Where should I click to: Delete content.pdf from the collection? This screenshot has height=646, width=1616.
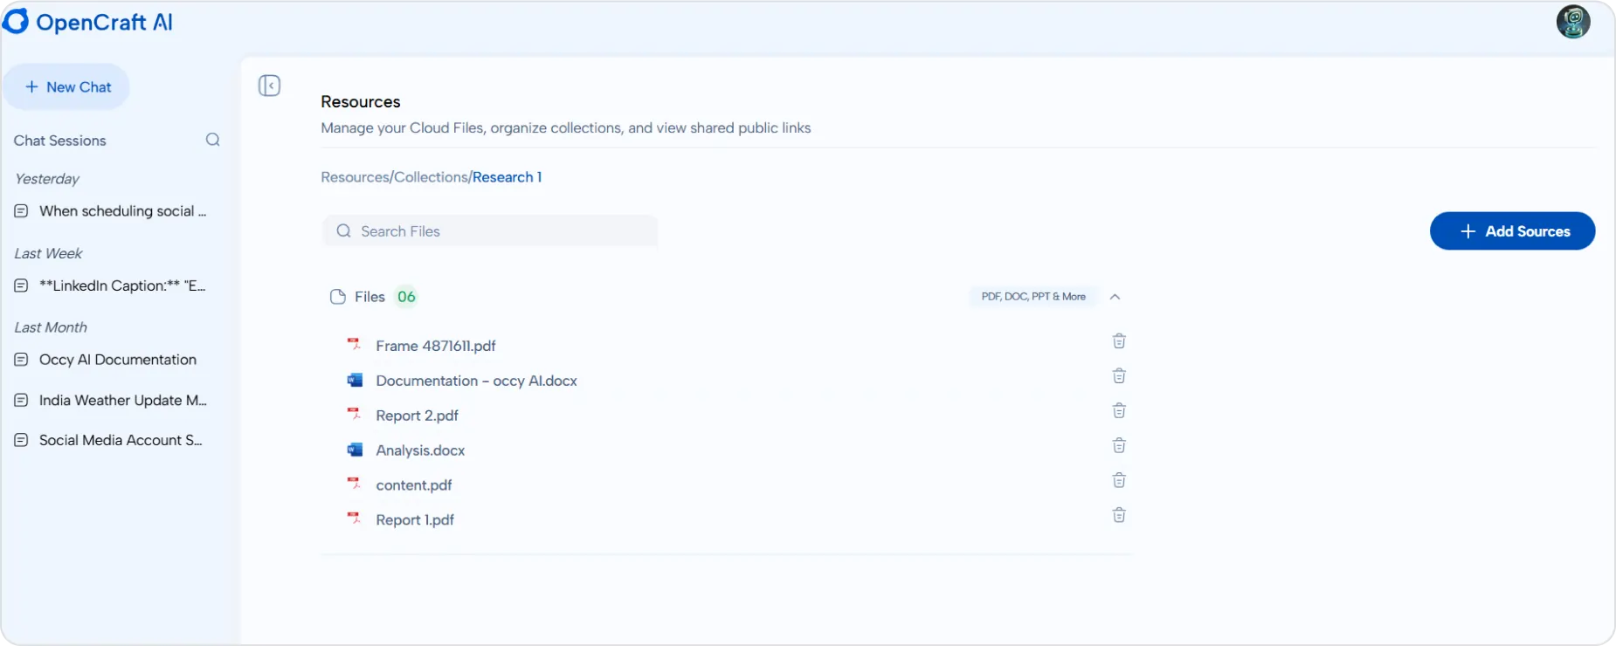pos(1118,481)
